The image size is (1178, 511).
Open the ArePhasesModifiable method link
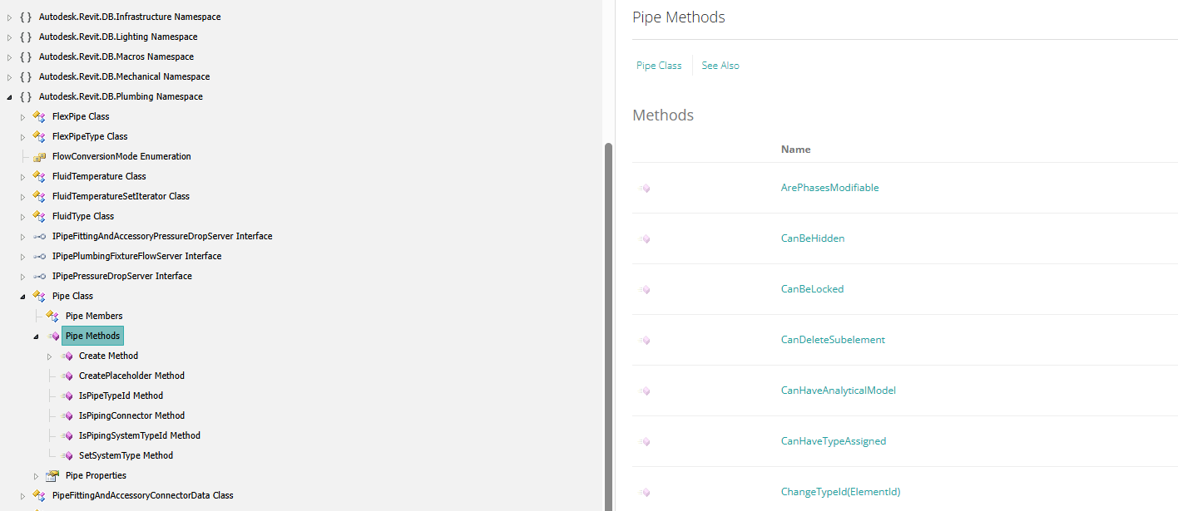[829, 188]
